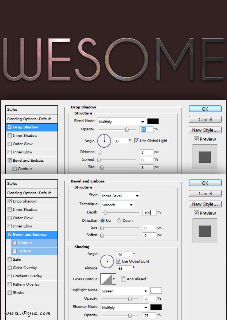The width and height of the screenshot is (227, 320).
Task: Click the drop shadow black color swatch
Action: [153, 121]
